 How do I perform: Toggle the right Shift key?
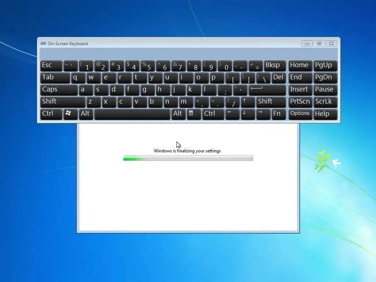(271, 102)
